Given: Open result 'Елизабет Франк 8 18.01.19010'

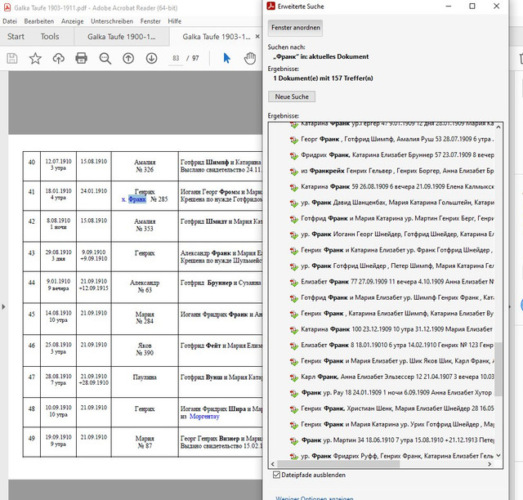Looking at the screenshot, I should click(397, 345).
